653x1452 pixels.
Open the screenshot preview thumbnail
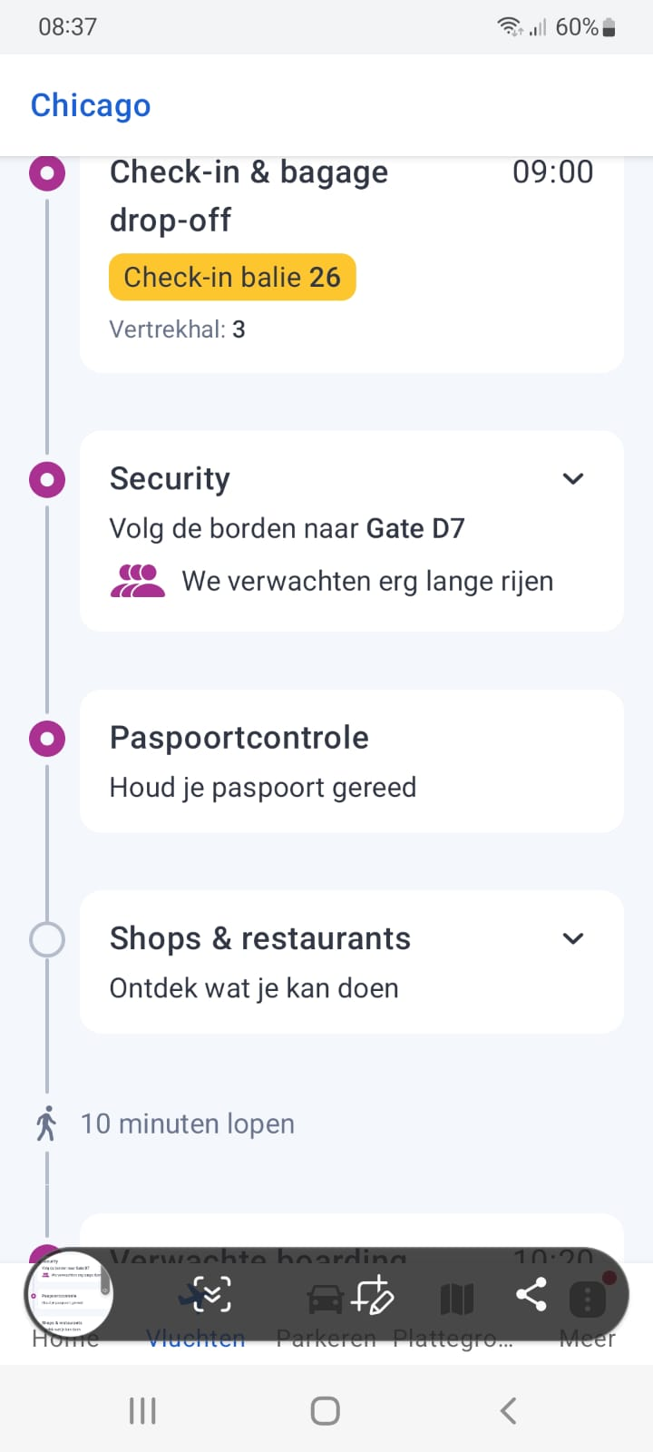point(69,1296)
